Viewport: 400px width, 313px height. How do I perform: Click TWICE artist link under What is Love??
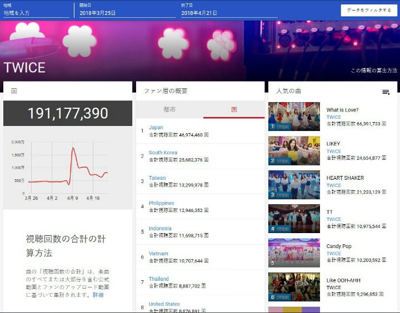(x=334, y=117)
